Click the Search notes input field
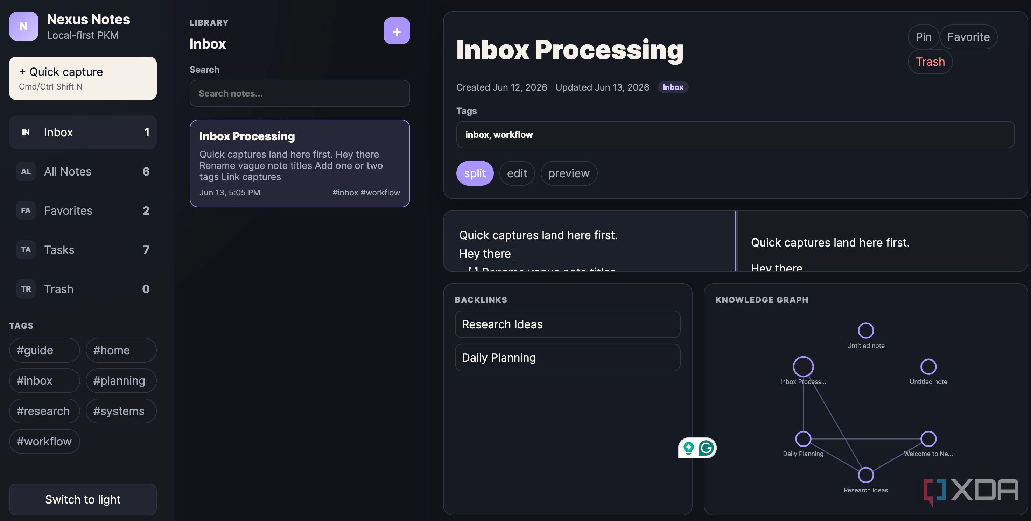This screenshot has height=521, width=1031. point(299,93)
